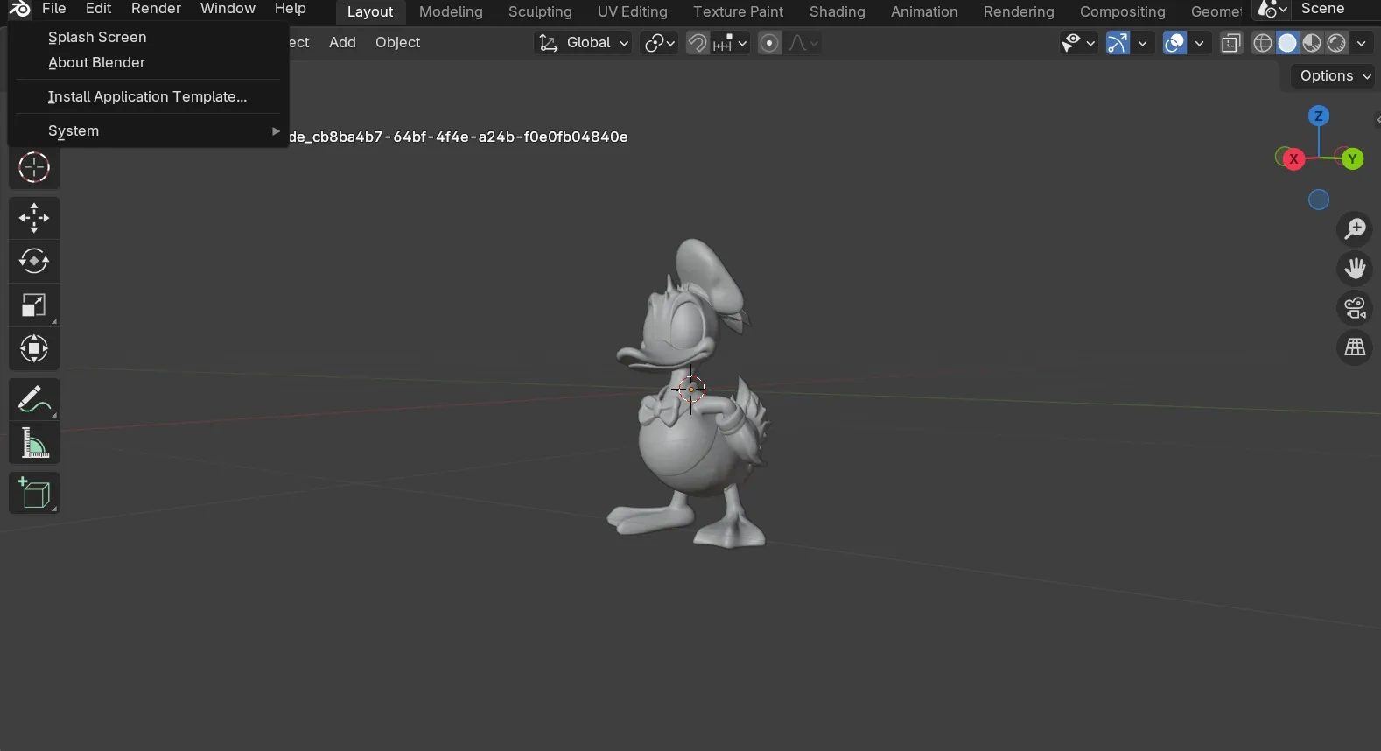This screenshot has height=751, width=1381.
Task: Click the negative Z axis gizmo dot
Action: click(1319, 200)
